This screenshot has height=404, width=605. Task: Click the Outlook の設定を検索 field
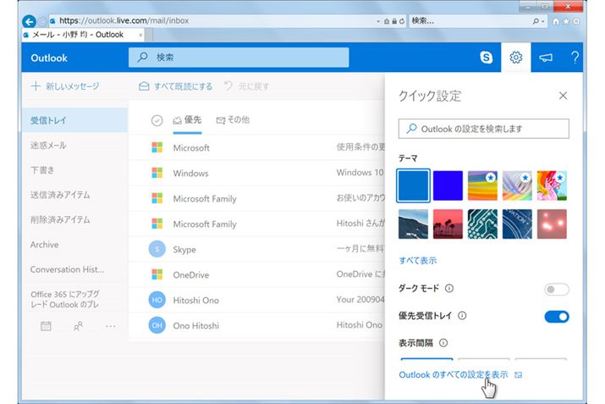(483, 129)
